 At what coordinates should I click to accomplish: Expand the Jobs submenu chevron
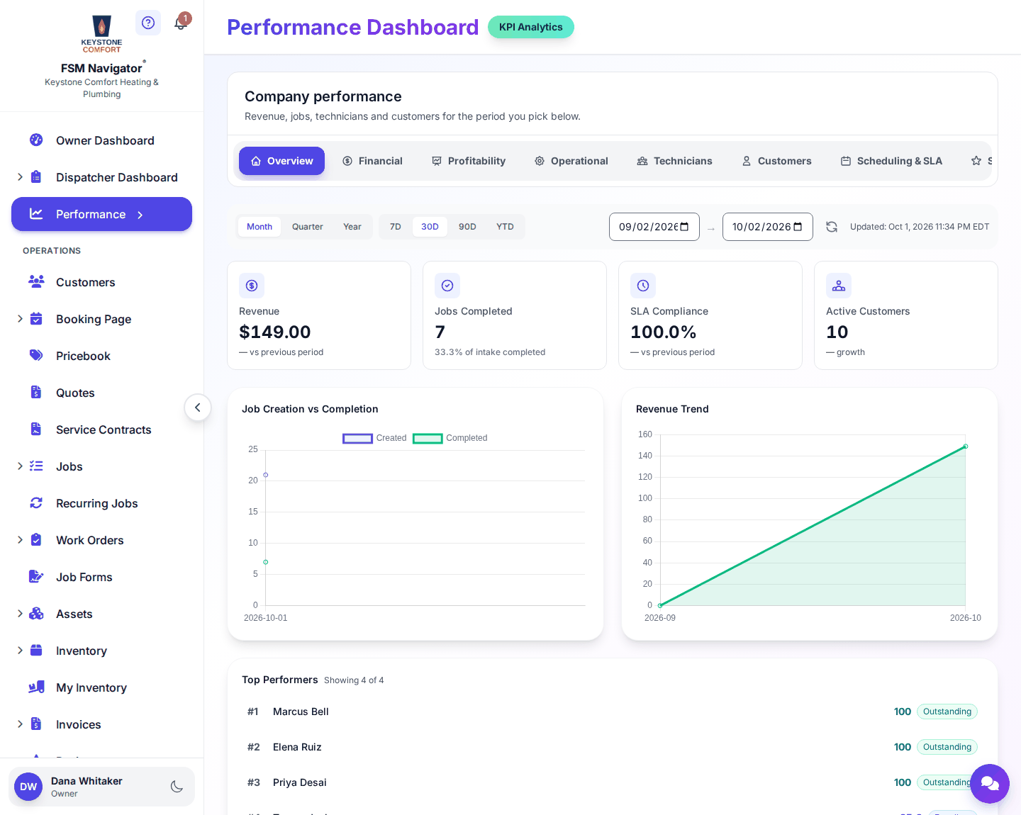point(20,466)
